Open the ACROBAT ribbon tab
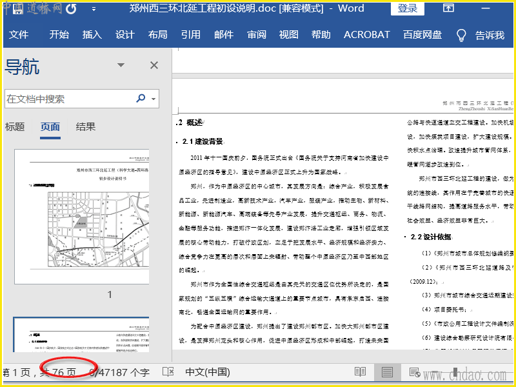Screen dimensions: 516x387 [x=366, y=35]
